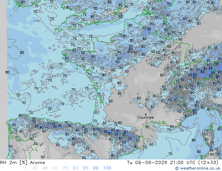
Task: Select the 100 legend value
Action: (107, 168)
